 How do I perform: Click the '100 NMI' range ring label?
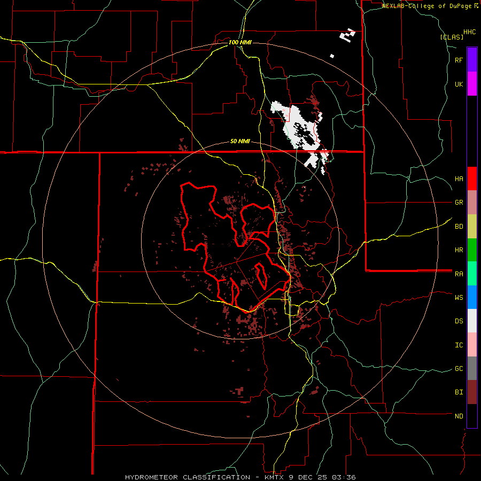point(240,42)
